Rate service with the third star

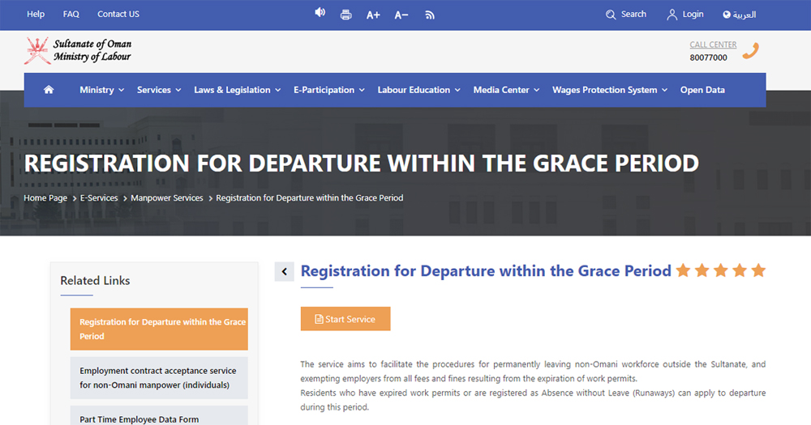point(721,270)
